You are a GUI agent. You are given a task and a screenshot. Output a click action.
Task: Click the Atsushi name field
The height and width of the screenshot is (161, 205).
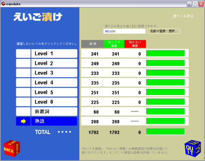[x=124, y=31]
